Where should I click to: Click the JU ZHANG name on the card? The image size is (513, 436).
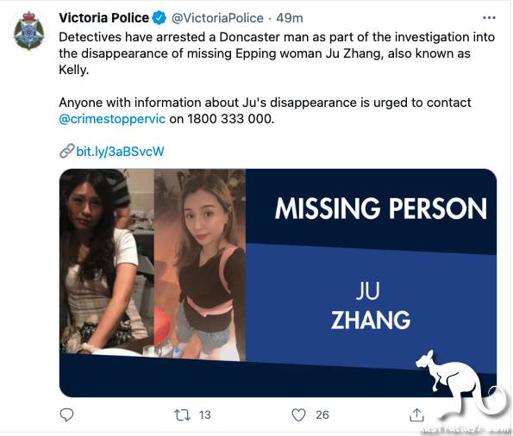pyautogui.click(x=370, y=306)
